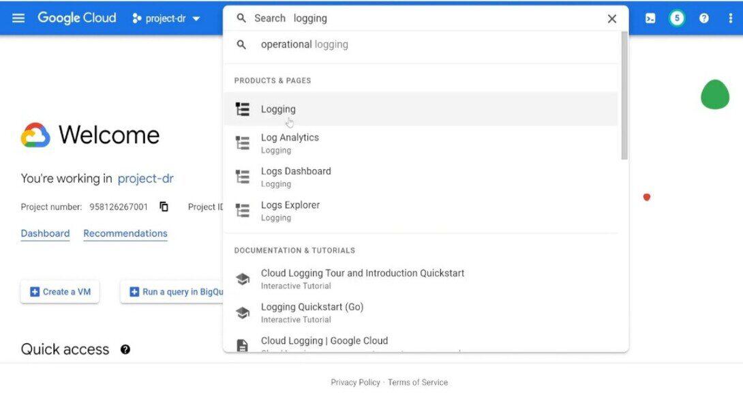Open the hamburger navigation menu
This screenshot has width=743, height=399.
[18, 18]
